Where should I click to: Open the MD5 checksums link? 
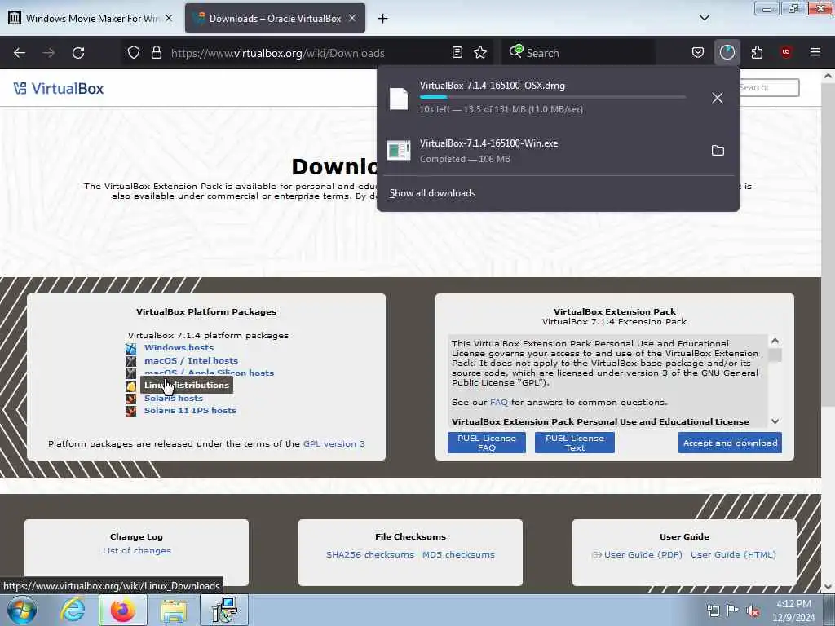tap(458, 554)
